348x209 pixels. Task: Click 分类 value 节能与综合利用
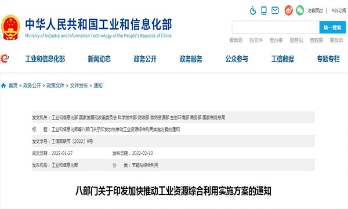coord(145,165)
